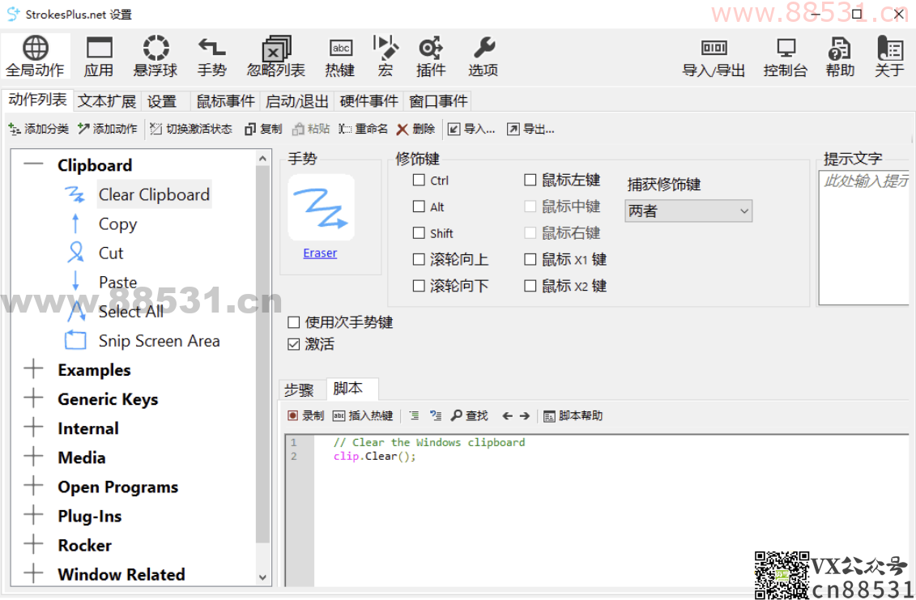
Task: Click 导入... import in action toolbar
Action: point(471,129)
